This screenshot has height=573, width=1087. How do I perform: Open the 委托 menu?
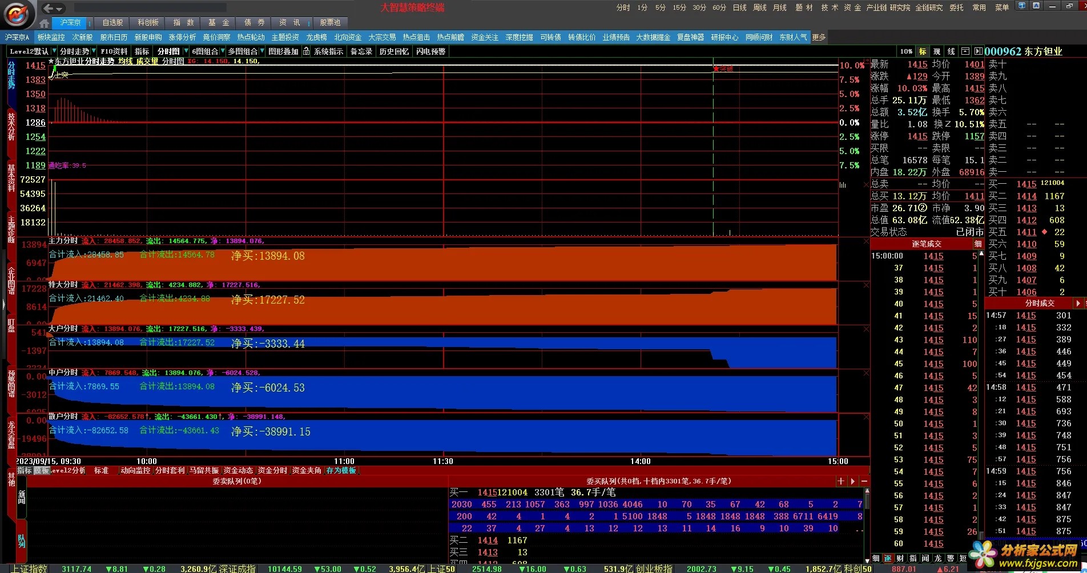click(x=956, y=7)
